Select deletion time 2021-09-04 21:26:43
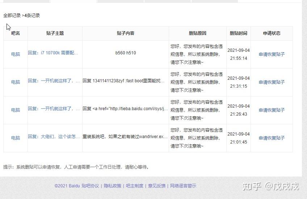307x199 pixels. pyautogui.click(x=239, y=110)
